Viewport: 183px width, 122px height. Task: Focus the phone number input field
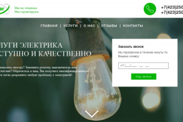(143, 66)
